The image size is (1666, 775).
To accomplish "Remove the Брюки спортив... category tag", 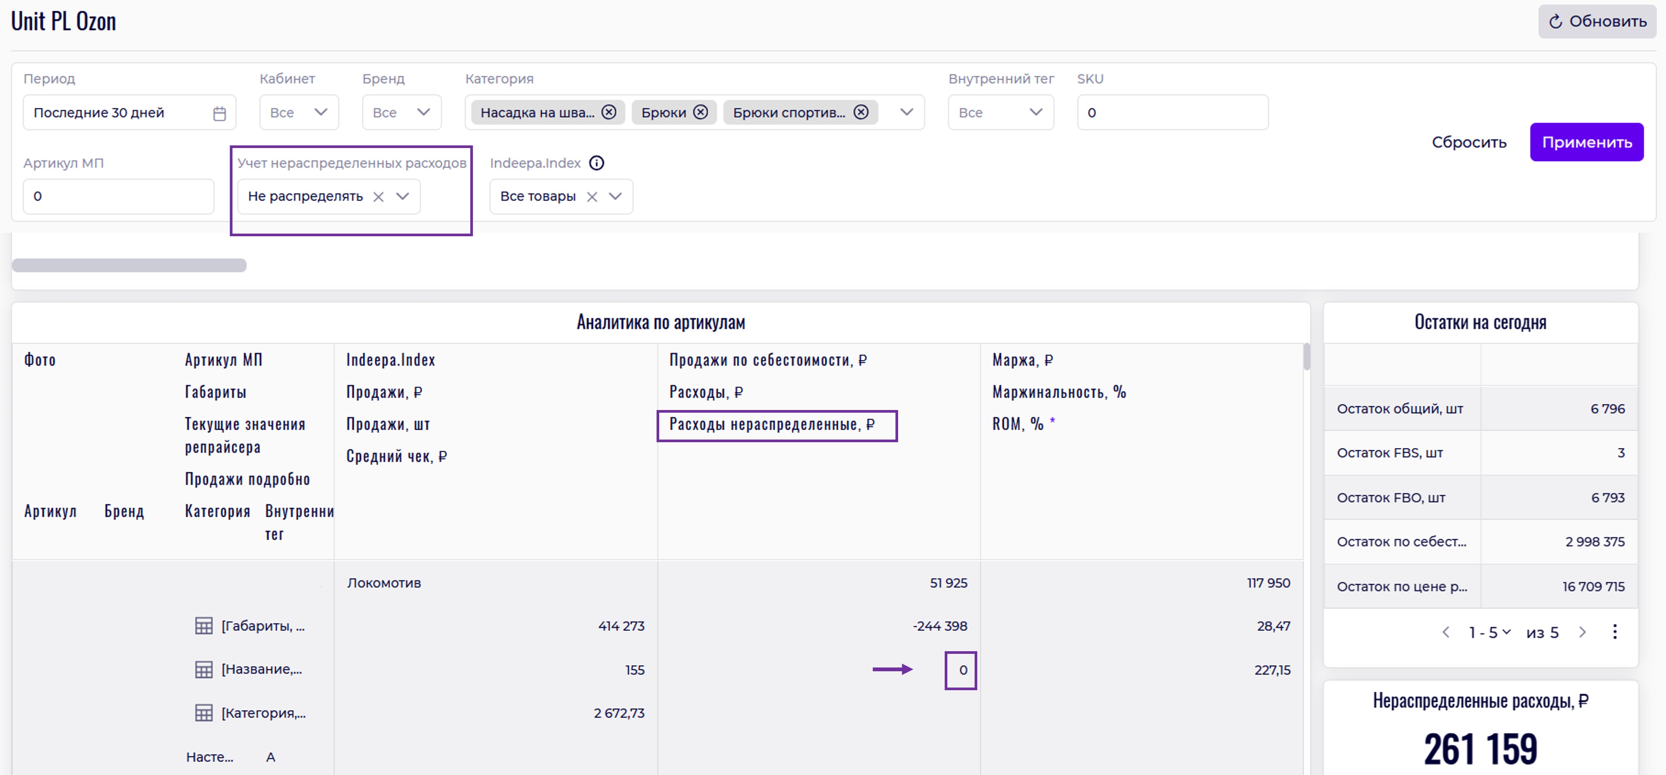I will pos(861,112).
